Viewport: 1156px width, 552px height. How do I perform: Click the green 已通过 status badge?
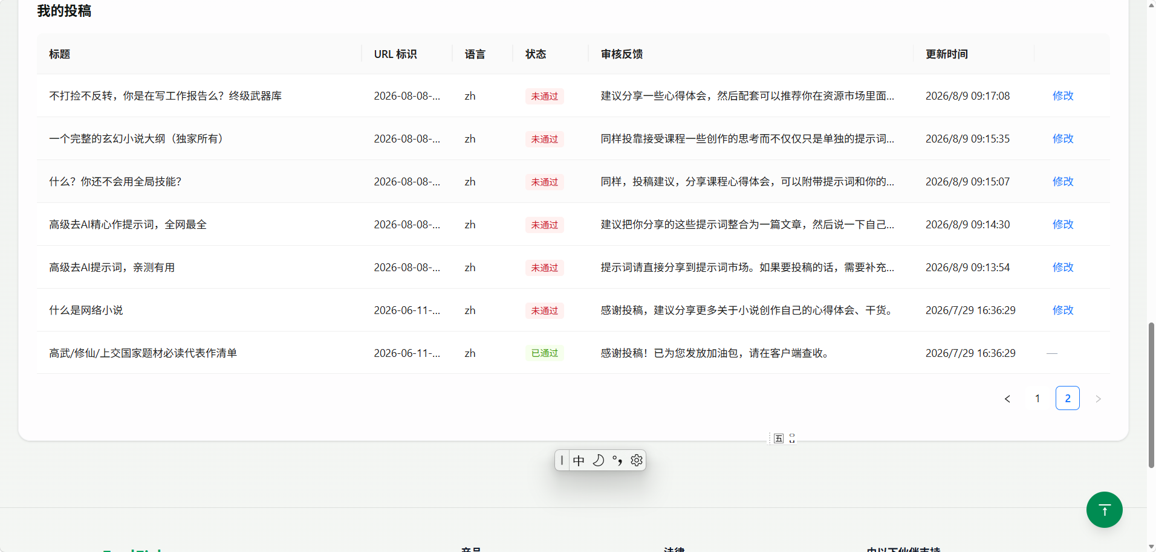(x=545, y=353)
